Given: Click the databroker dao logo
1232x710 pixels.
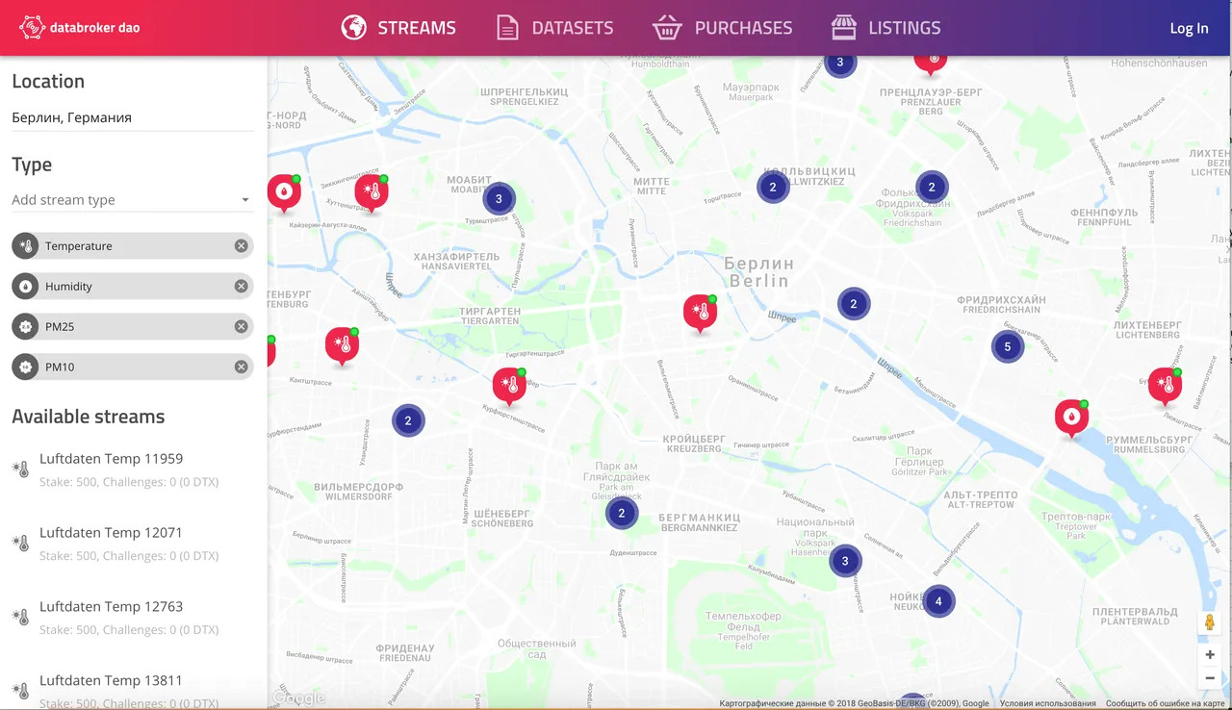Looking at the screenshot, I should 80,28.
